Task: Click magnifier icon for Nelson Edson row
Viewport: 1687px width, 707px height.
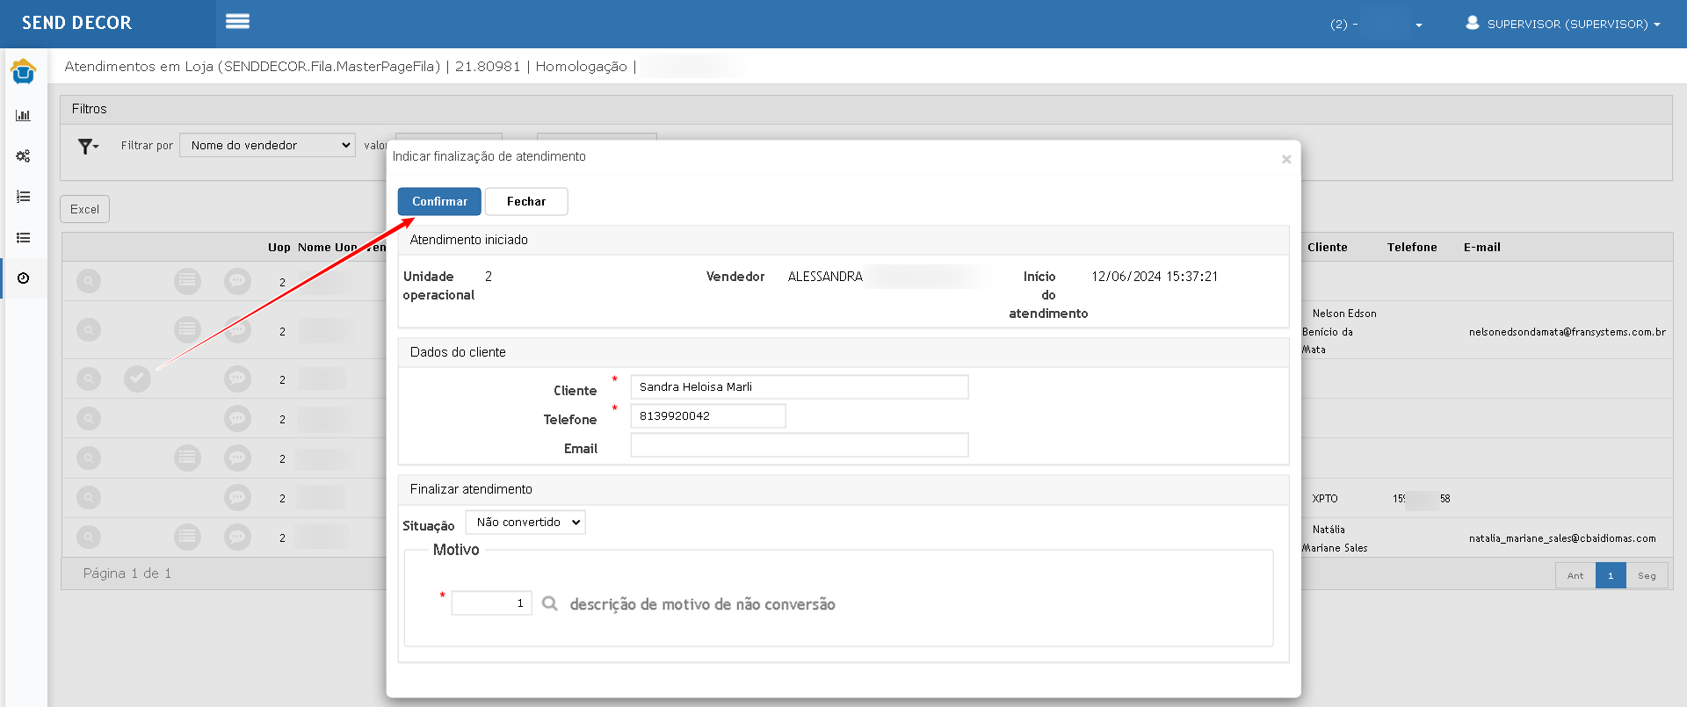Action: [89, 330]
